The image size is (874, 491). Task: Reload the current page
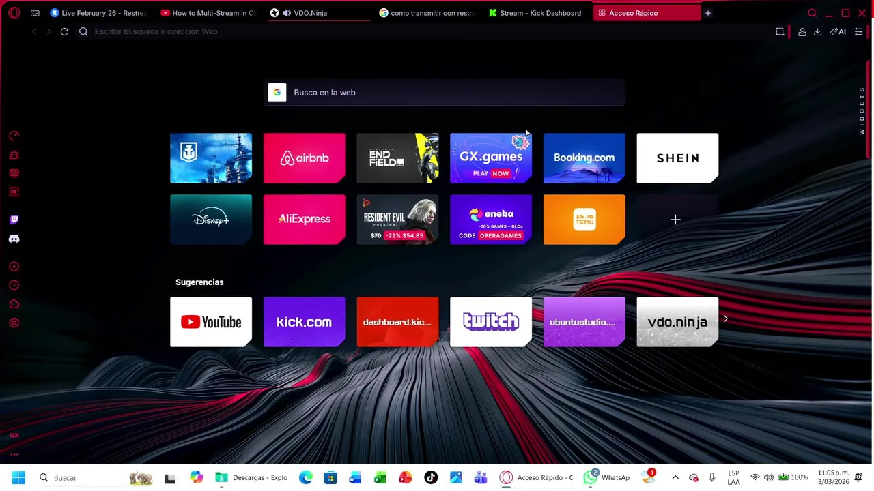(x=64, y=31)
